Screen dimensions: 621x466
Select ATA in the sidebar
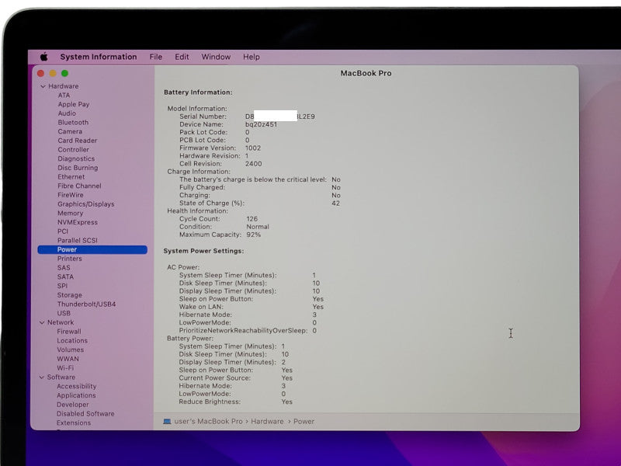click(64, 95)
